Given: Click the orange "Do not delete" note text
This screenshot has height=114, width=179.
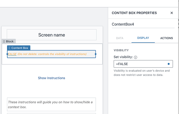Looking at the screenshot, I should pos(52,54).
